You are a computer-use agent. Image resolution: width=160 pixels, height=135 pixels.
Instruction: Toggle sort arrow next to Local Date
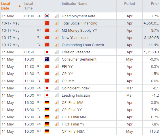pyautogui.click(x=20, y=6)
